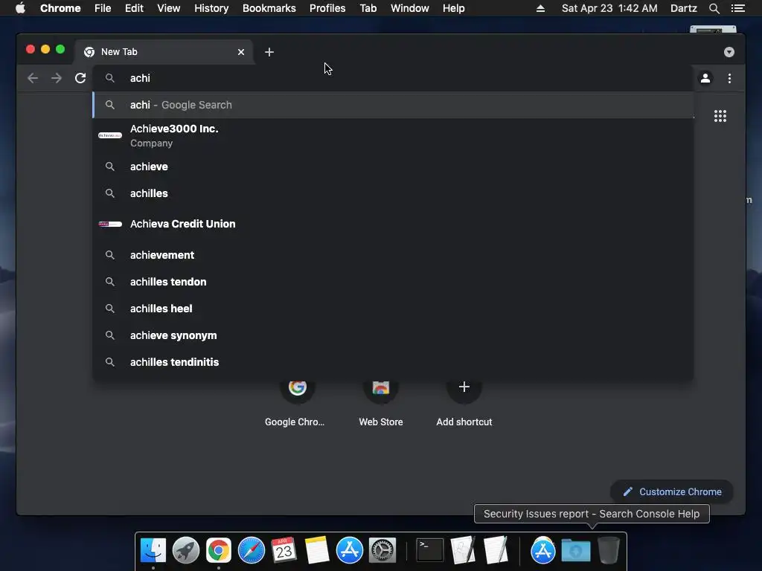762x571 pixels.
Task: Select the 'achilles heel' suggestion
Action: pyautogui.click(x=393, y=309)
